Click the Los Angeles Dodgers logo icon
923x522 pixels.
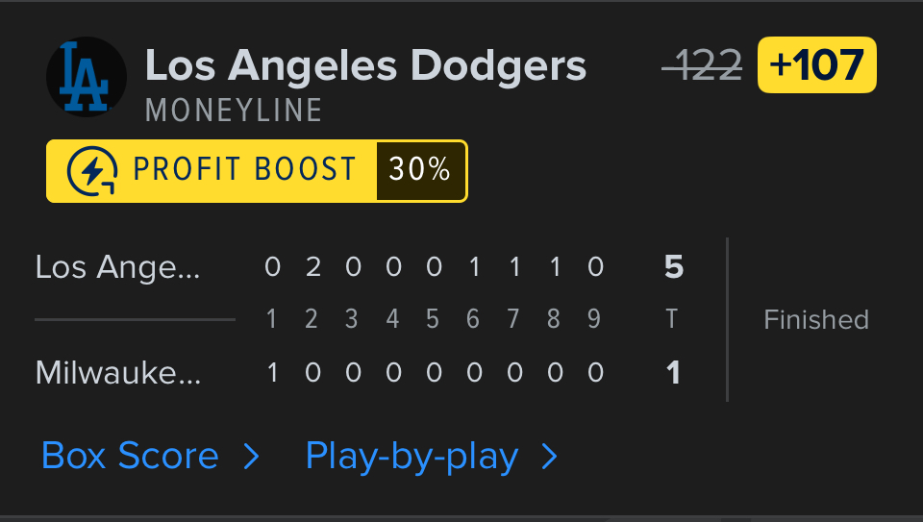[x=87, y=77]
